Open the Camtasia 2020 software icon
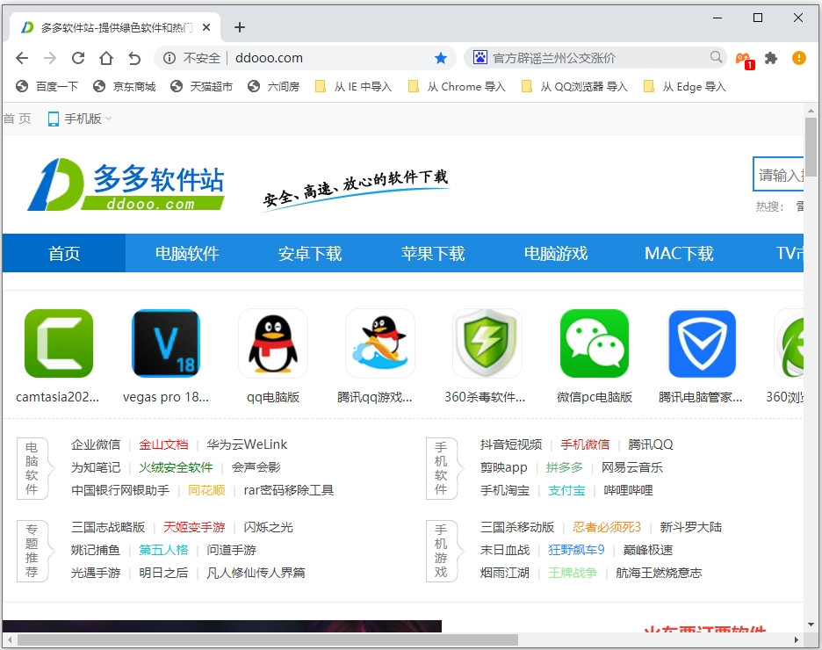The height and width of the screenshot is (650, 822). pyautogui.click(x=58, y=343)
